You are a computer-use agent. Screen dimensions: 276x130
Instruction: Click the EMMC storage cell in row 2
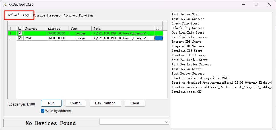[x=35, y=38]
